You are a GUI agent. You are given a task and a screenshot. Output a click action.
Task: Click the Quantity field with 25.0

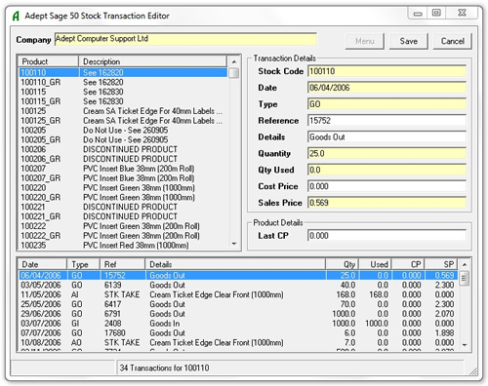[x=386, y=153]
